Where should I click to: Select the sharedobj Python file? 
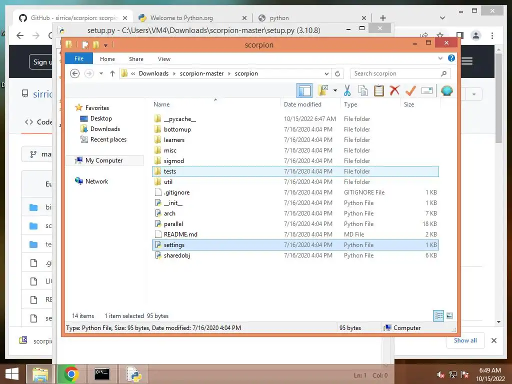click(295, 255)
